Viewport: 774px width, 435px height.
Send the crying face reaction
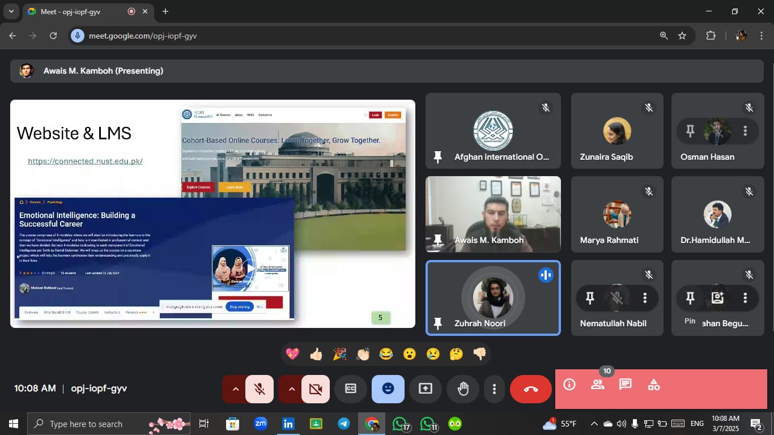[x=433, y=355]
